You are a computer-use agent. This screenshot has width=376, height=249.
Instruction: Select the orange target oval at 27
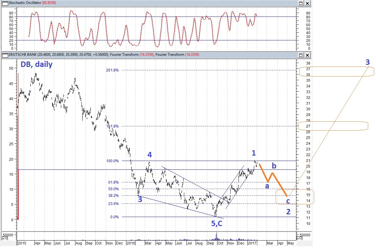pos(333,126)
